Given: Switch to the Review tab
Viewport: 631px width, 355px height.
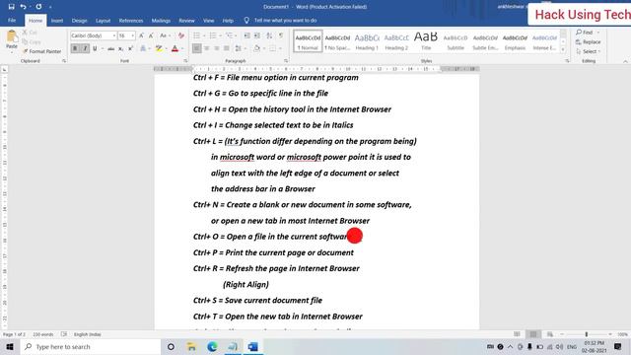Looking at the screenshot, I should (186, 21).
